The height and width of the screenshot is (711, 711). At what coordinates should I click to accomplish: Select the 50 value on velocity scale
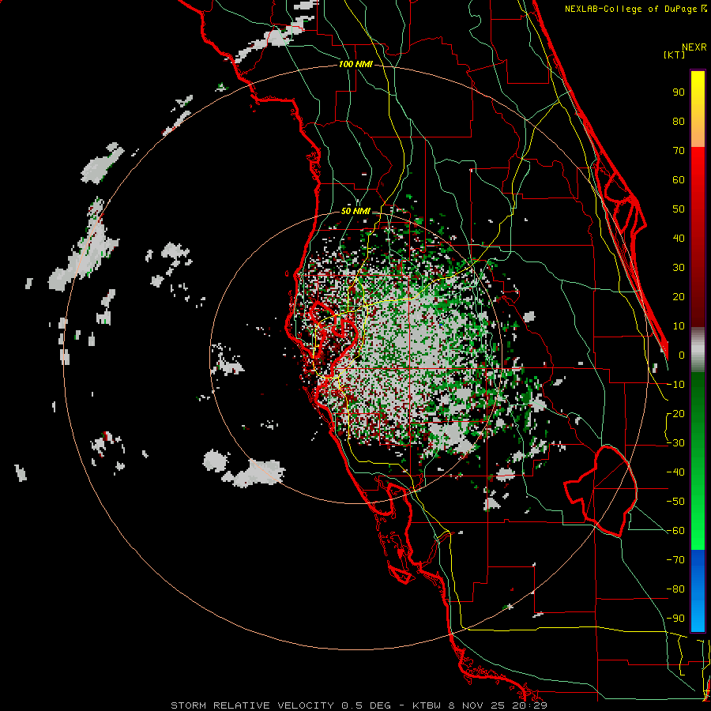[x=679, y=209]
